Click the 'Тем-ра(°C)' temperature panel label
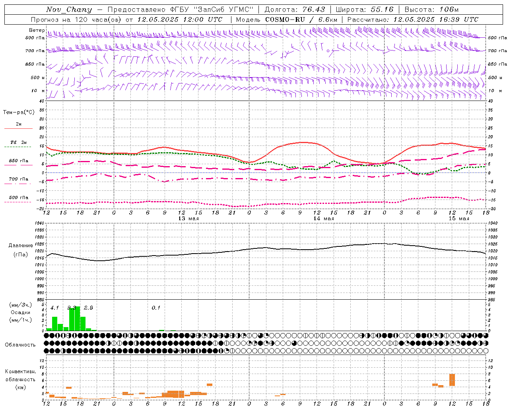This screenshot has width=509, height=407. [x=19, y=112]
